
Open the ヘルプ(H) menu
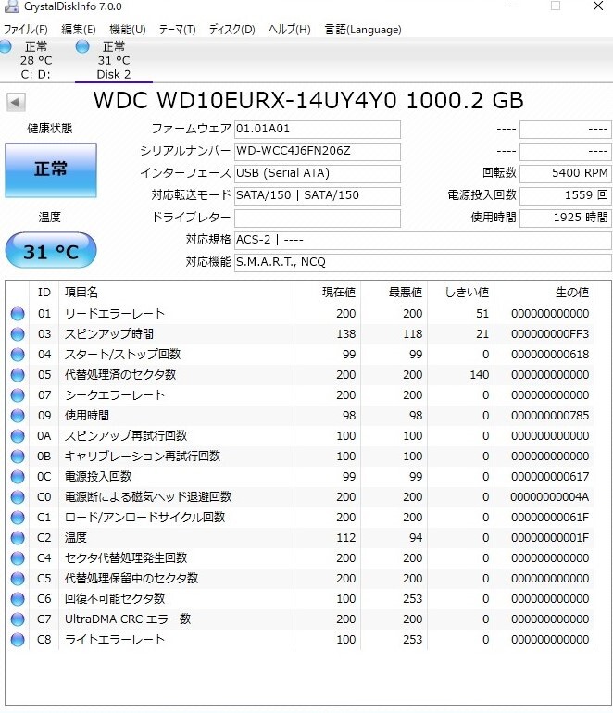[x=290, y=30]
